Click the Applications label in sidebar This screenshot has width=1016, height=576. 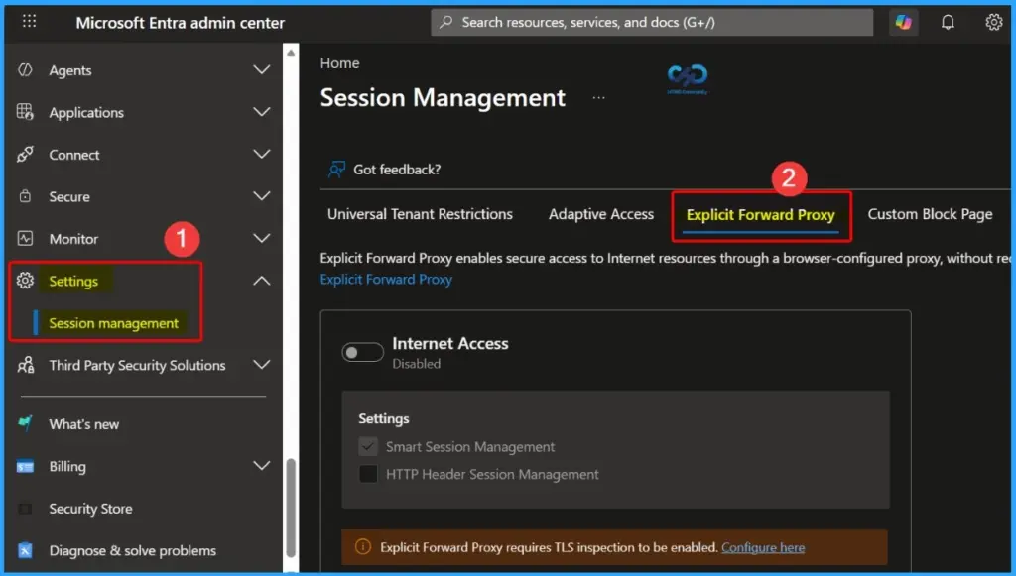[86, 113]
